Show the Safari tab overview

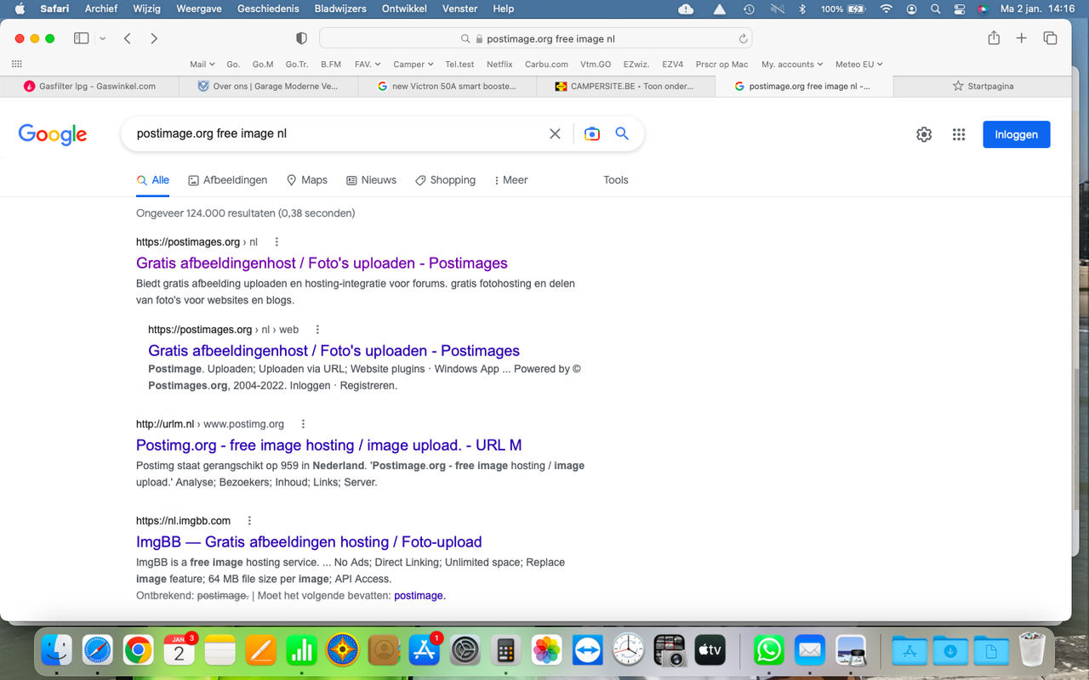click(x=1050, y=38)
